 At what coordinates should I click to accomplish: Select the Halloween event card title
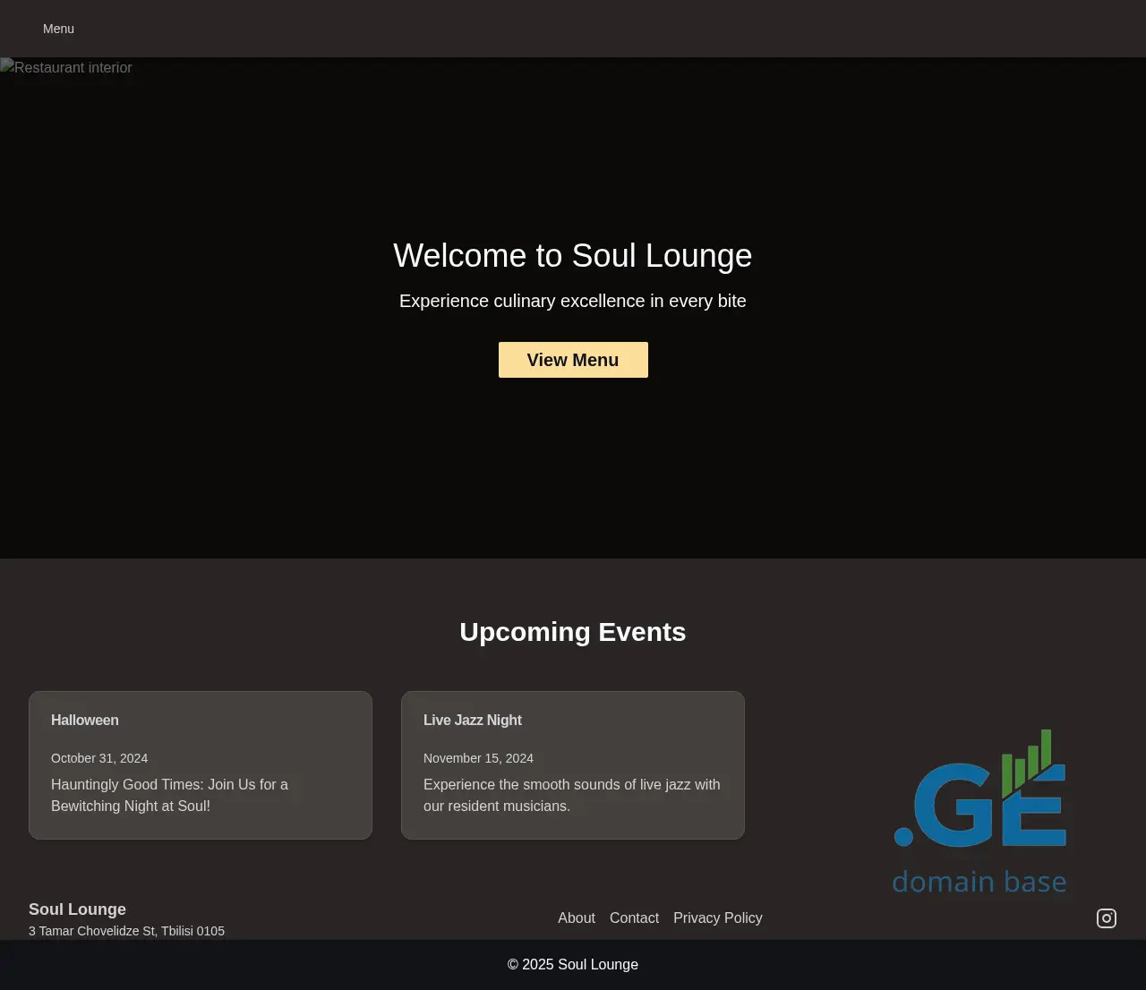pos(85,721)
